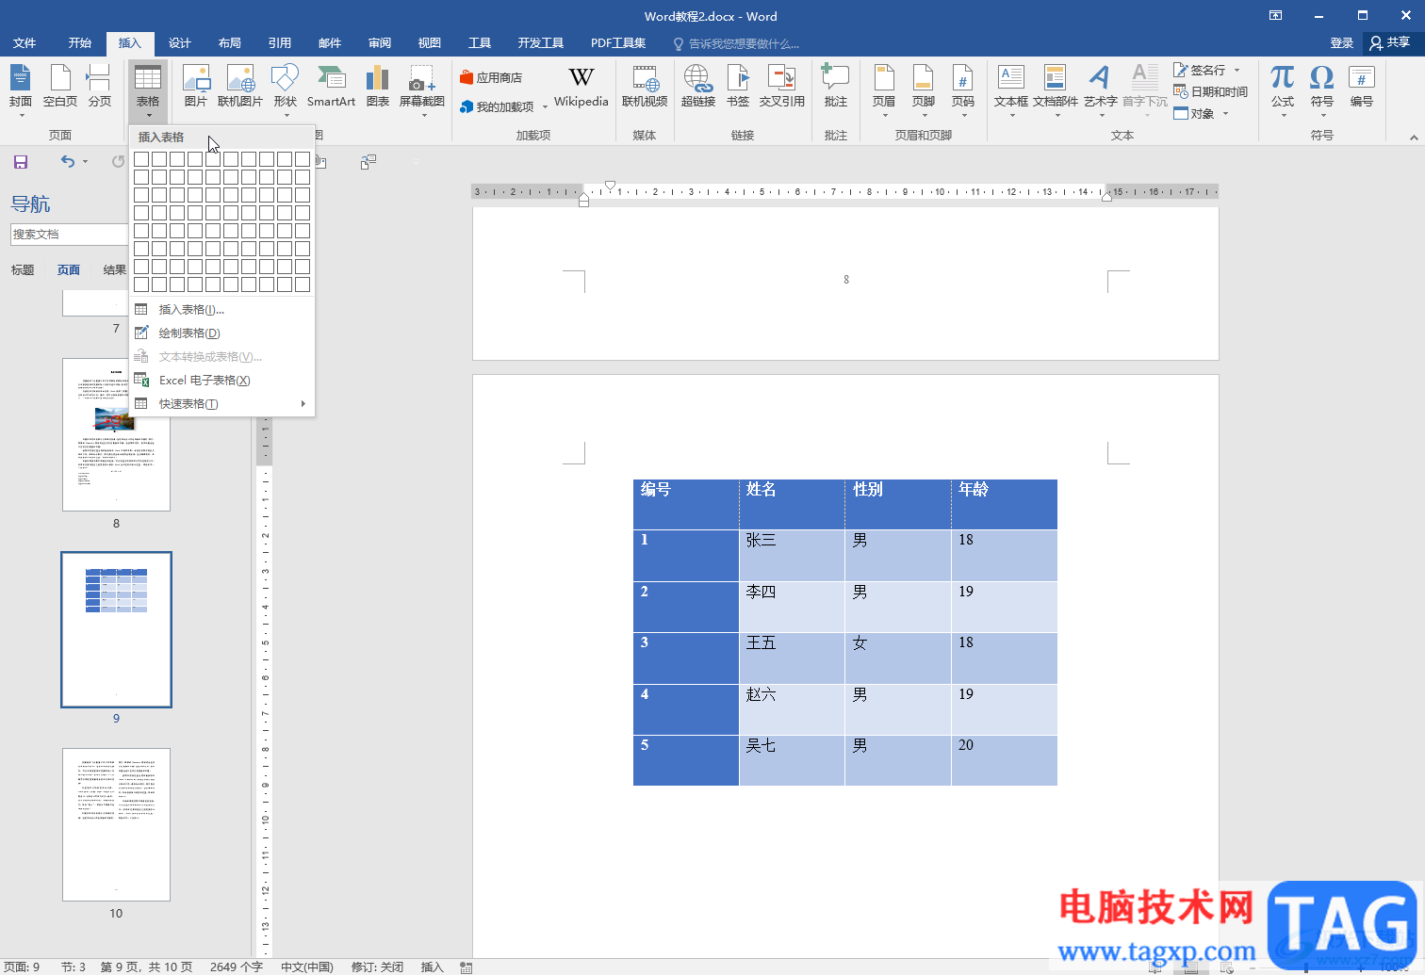Select page 10 thumbnail in navigation

[116, 824]
